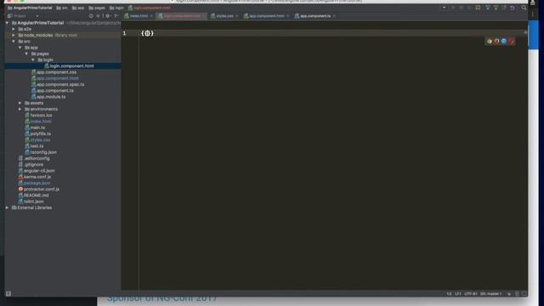The width and height of the screenshot is (544, 306).
Task: Click the LF line separator selector
Action: (x=458, y=294)
